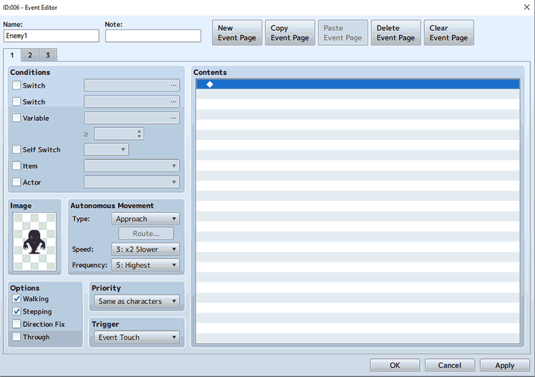Select the diamond command line in Contents
535x377 pixels.
pyautogui.click(x=357, y=84)
